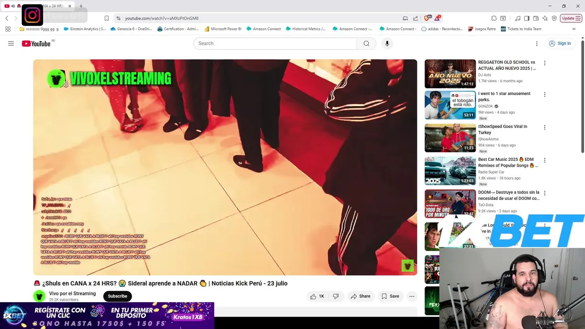This screenshot has width=585, height=329.
Task: Open Vivo por el Streaming channel name
Action: pyautogui.click(x=72, y=293)
